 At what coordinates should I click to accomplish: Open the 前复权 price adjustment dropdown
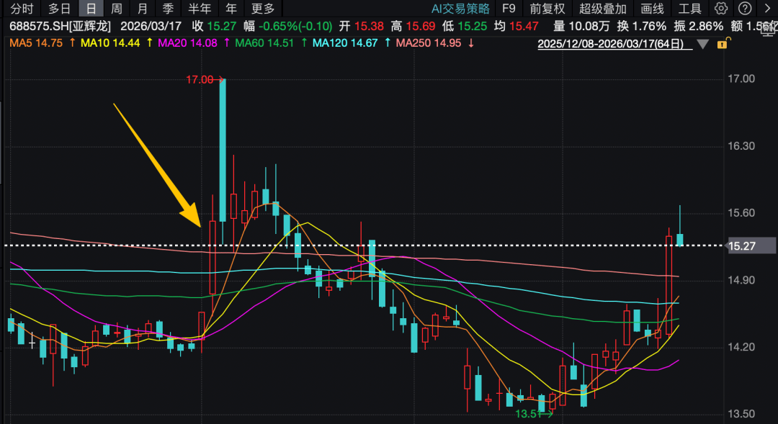point(547,9)
